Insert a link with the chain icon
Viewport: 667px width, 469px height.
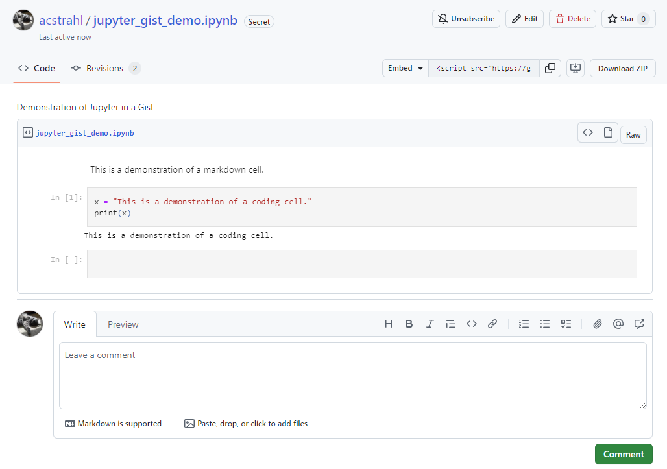(492, 324)
